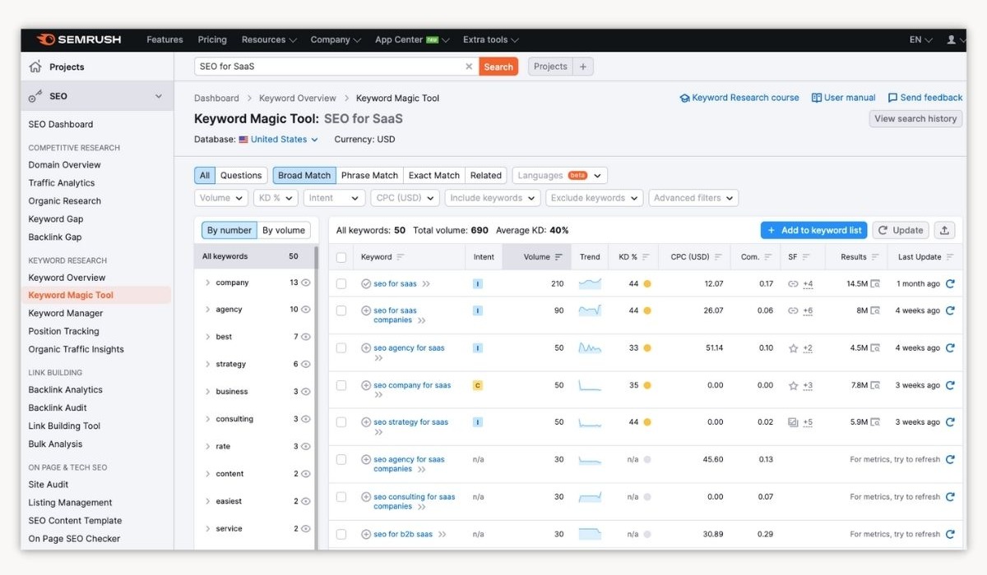Check the 'seo for saas' row checkbox
Image resolution: width=987 pixels, height=575 pixels.
341,283
